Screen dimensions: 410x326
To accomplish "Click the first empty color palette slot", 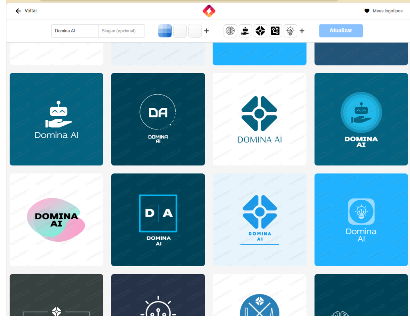I will point(180,31).
